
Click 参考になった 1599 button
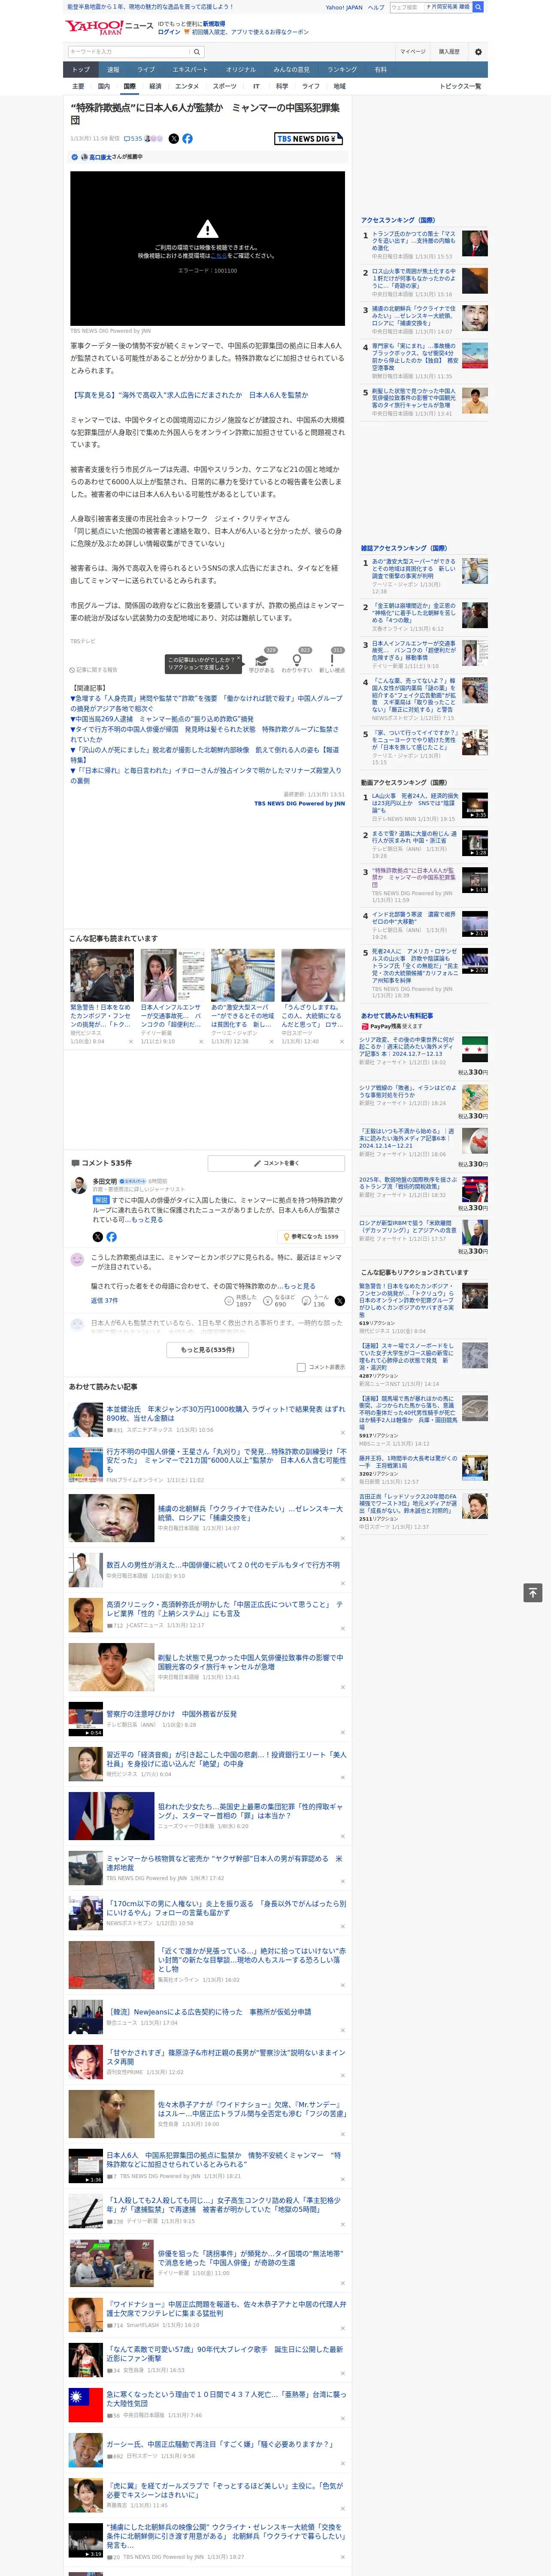point(311,1237)
